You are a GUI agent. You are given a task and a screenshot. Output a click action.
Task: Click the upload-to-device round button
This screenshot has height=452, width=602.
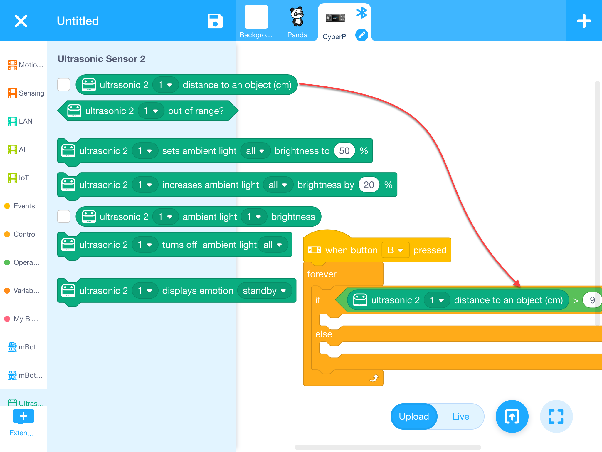512,416
